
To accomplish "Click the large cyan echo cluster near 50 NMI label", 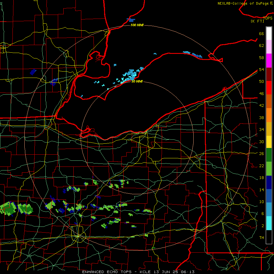I will [130, 76].
